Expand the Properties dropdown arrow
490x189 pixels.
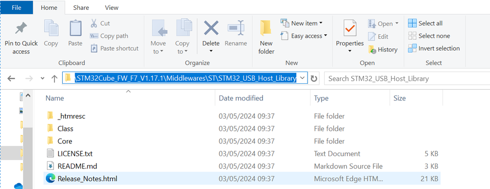(x=350, y=51)
